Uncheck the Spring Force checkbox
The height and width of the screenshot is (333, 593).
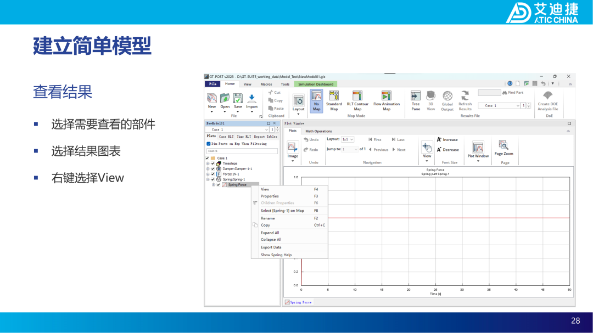219,185
